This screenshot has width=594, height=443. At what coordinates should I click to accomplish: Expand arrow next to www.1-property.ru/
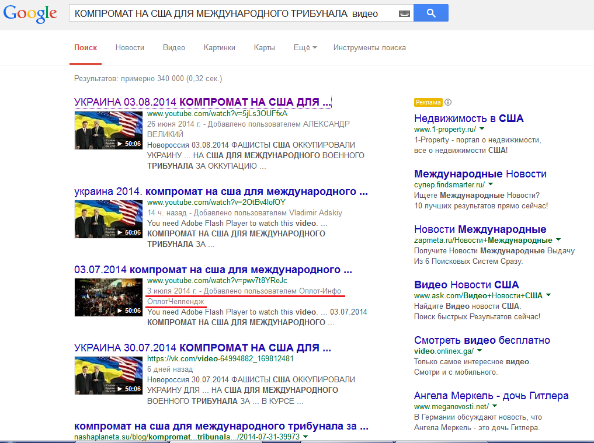coord(482,129)
